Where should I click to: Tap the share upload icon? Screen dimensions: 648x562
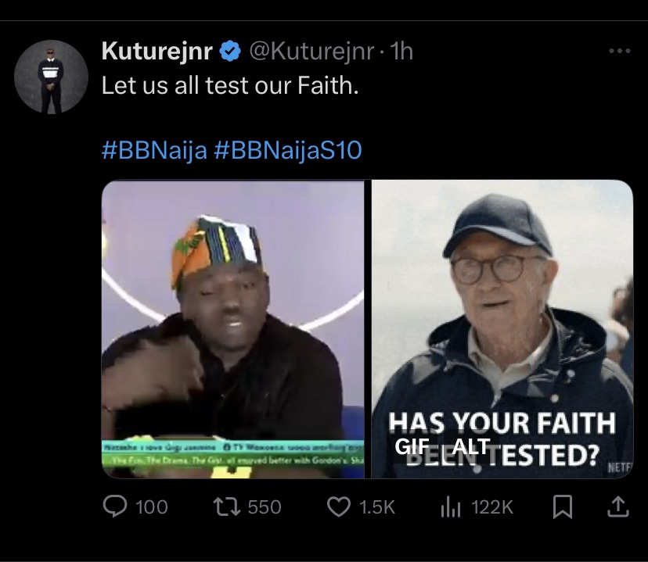pyautogui.click(x=617, y=507)
